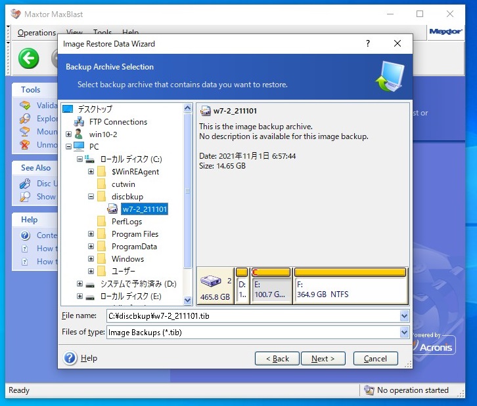Cancel the restore wizard

[375, 359]
